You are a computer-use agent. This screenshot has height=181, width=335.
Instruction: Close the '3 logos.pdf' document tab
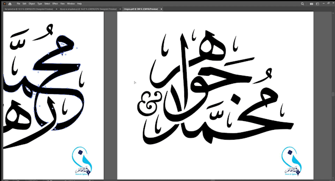161,9
